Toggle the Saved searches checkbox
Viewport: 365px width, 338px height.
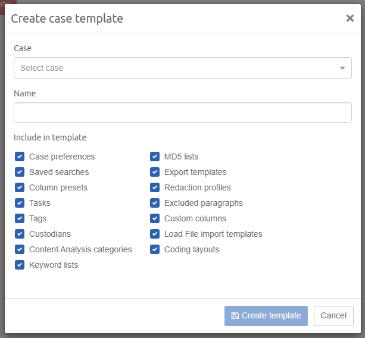tap(20, 172)
